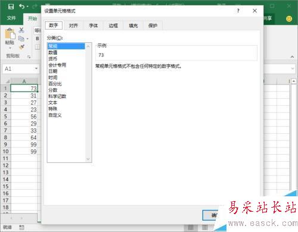
Task: Select 货币 in the category list
Action: 66,59
